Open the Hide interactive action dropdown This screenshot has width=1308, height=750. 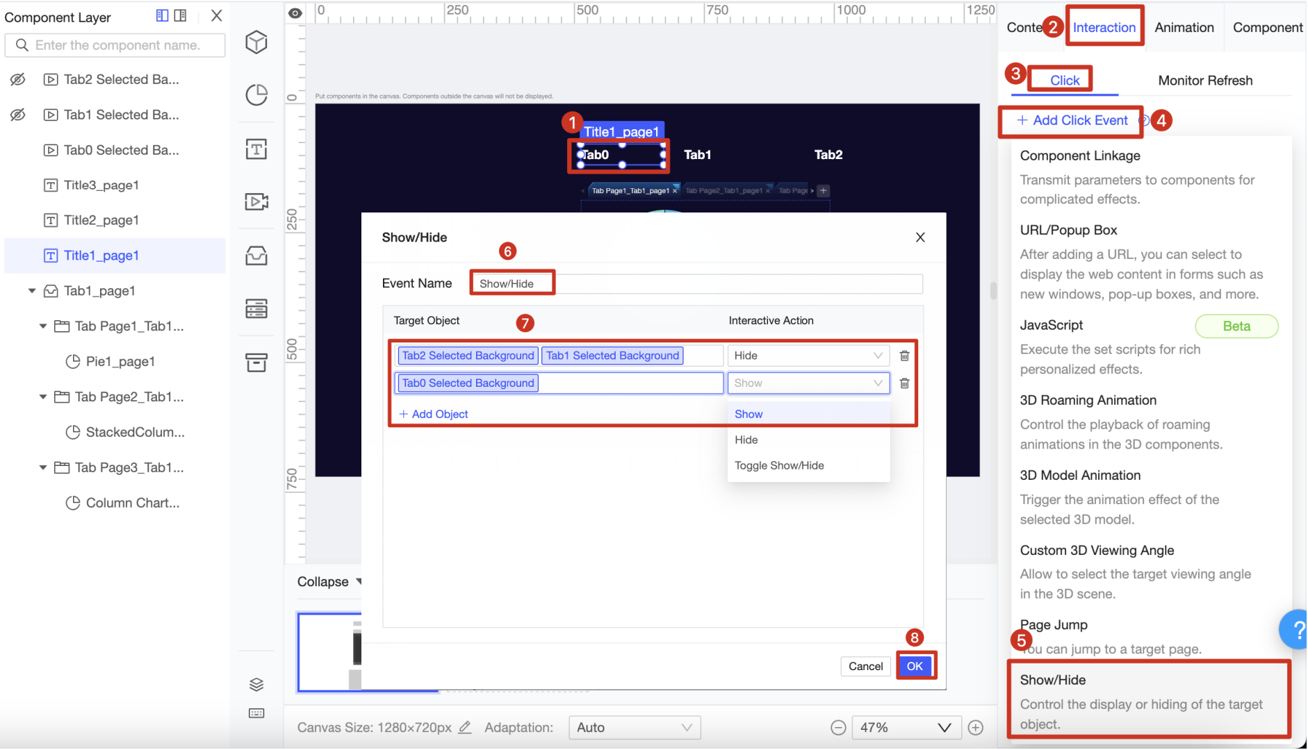click(808, 356)
